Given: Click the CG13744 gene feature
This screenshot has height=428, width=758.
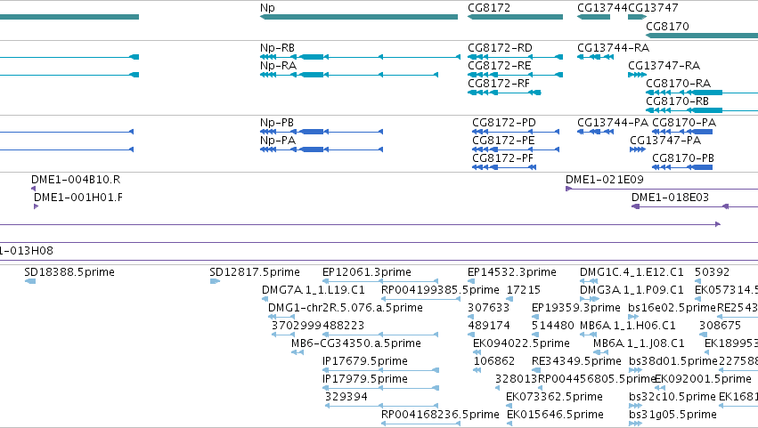Looking at the screenshot, I should 593,17.
